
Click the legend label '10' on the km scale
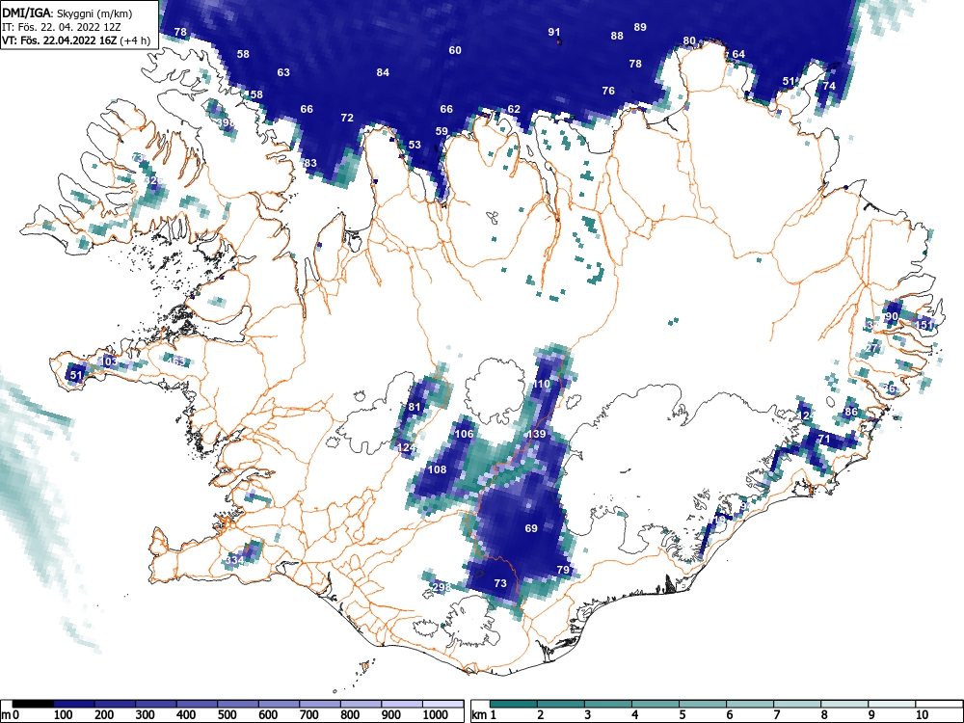[922, 715]
